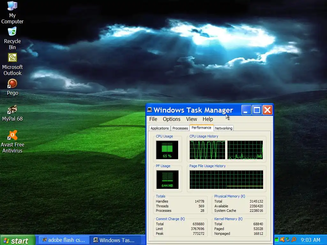Screen dimensions: 327x245
Task: Switch to the Processes tab
Action: pyautogui.click(x=180, y=128)
